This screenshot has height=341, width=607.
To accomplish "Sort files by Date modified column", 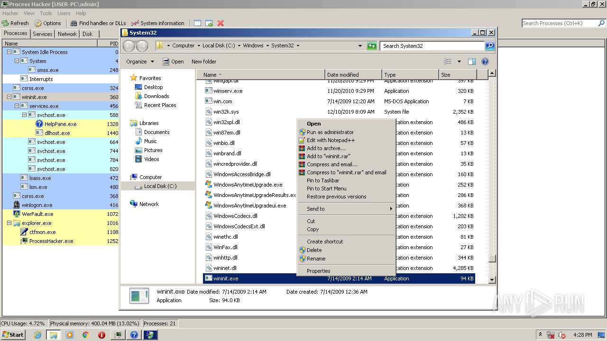I will pos(353,75).
